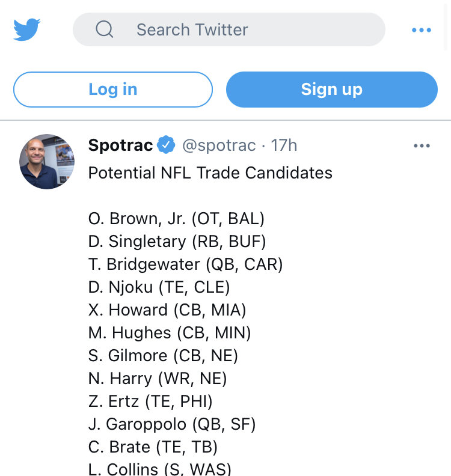Focus the Search Twitter field
The width and height of the screenshot is (451, 476).
pyautogui.click(x=229, y=29)
